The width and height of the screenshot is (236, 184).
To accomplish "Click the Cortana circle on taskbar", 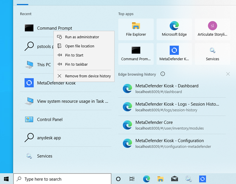I will pos(118,179).
